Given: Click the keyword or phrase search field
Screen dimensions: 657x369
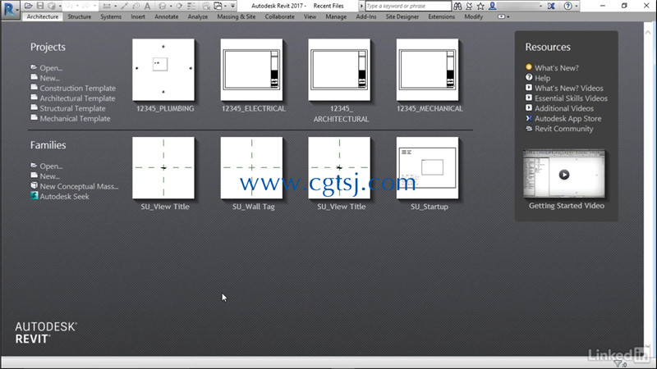Looking at the screenshot, I should point(408,6).
